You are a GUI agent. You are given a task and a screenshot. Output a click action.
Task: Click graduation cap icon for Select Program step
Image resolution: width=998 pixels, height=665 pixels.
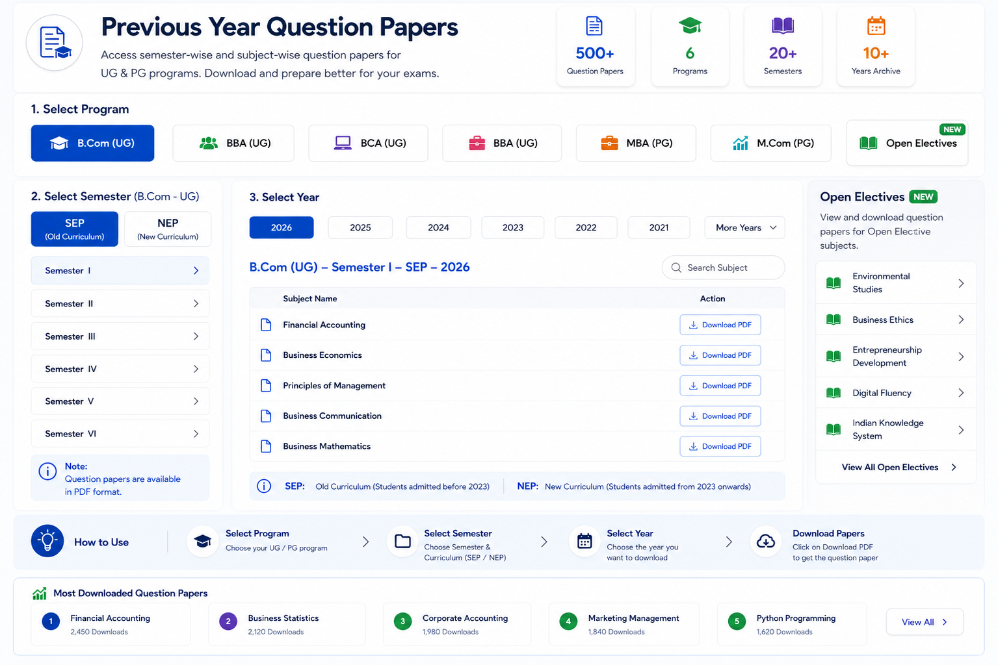(x=203, y=542)
